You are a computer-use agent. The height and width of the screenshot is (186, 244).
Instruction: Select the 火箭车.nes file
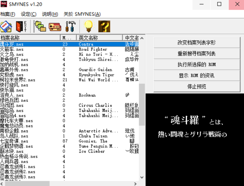point(12,49)
